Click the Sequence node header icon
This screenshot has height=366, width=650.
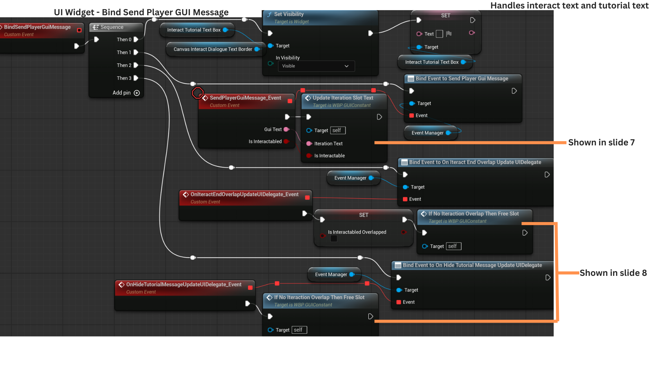[x=96, y=27]
